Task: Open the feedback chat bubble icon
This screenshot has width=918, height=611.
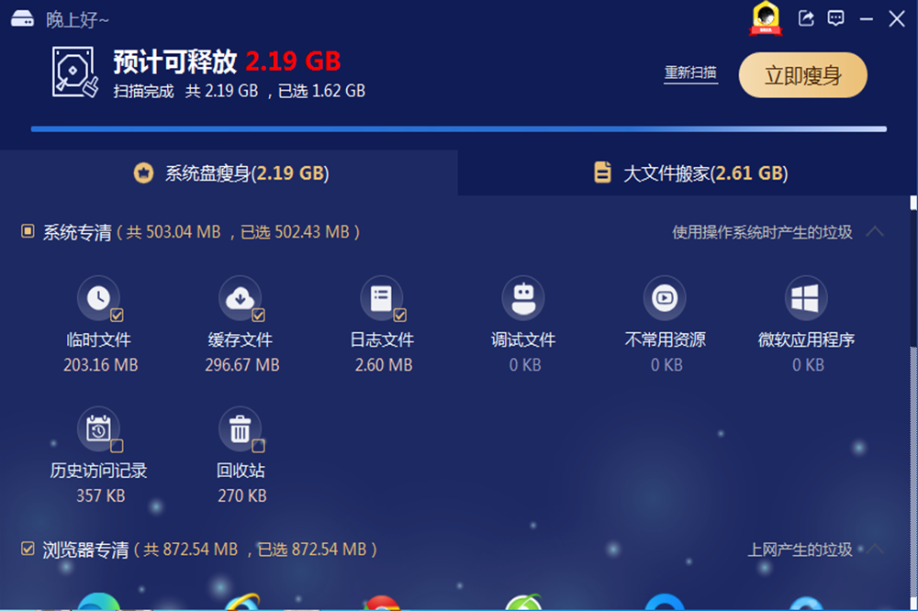Action: (x=835, y=18)
